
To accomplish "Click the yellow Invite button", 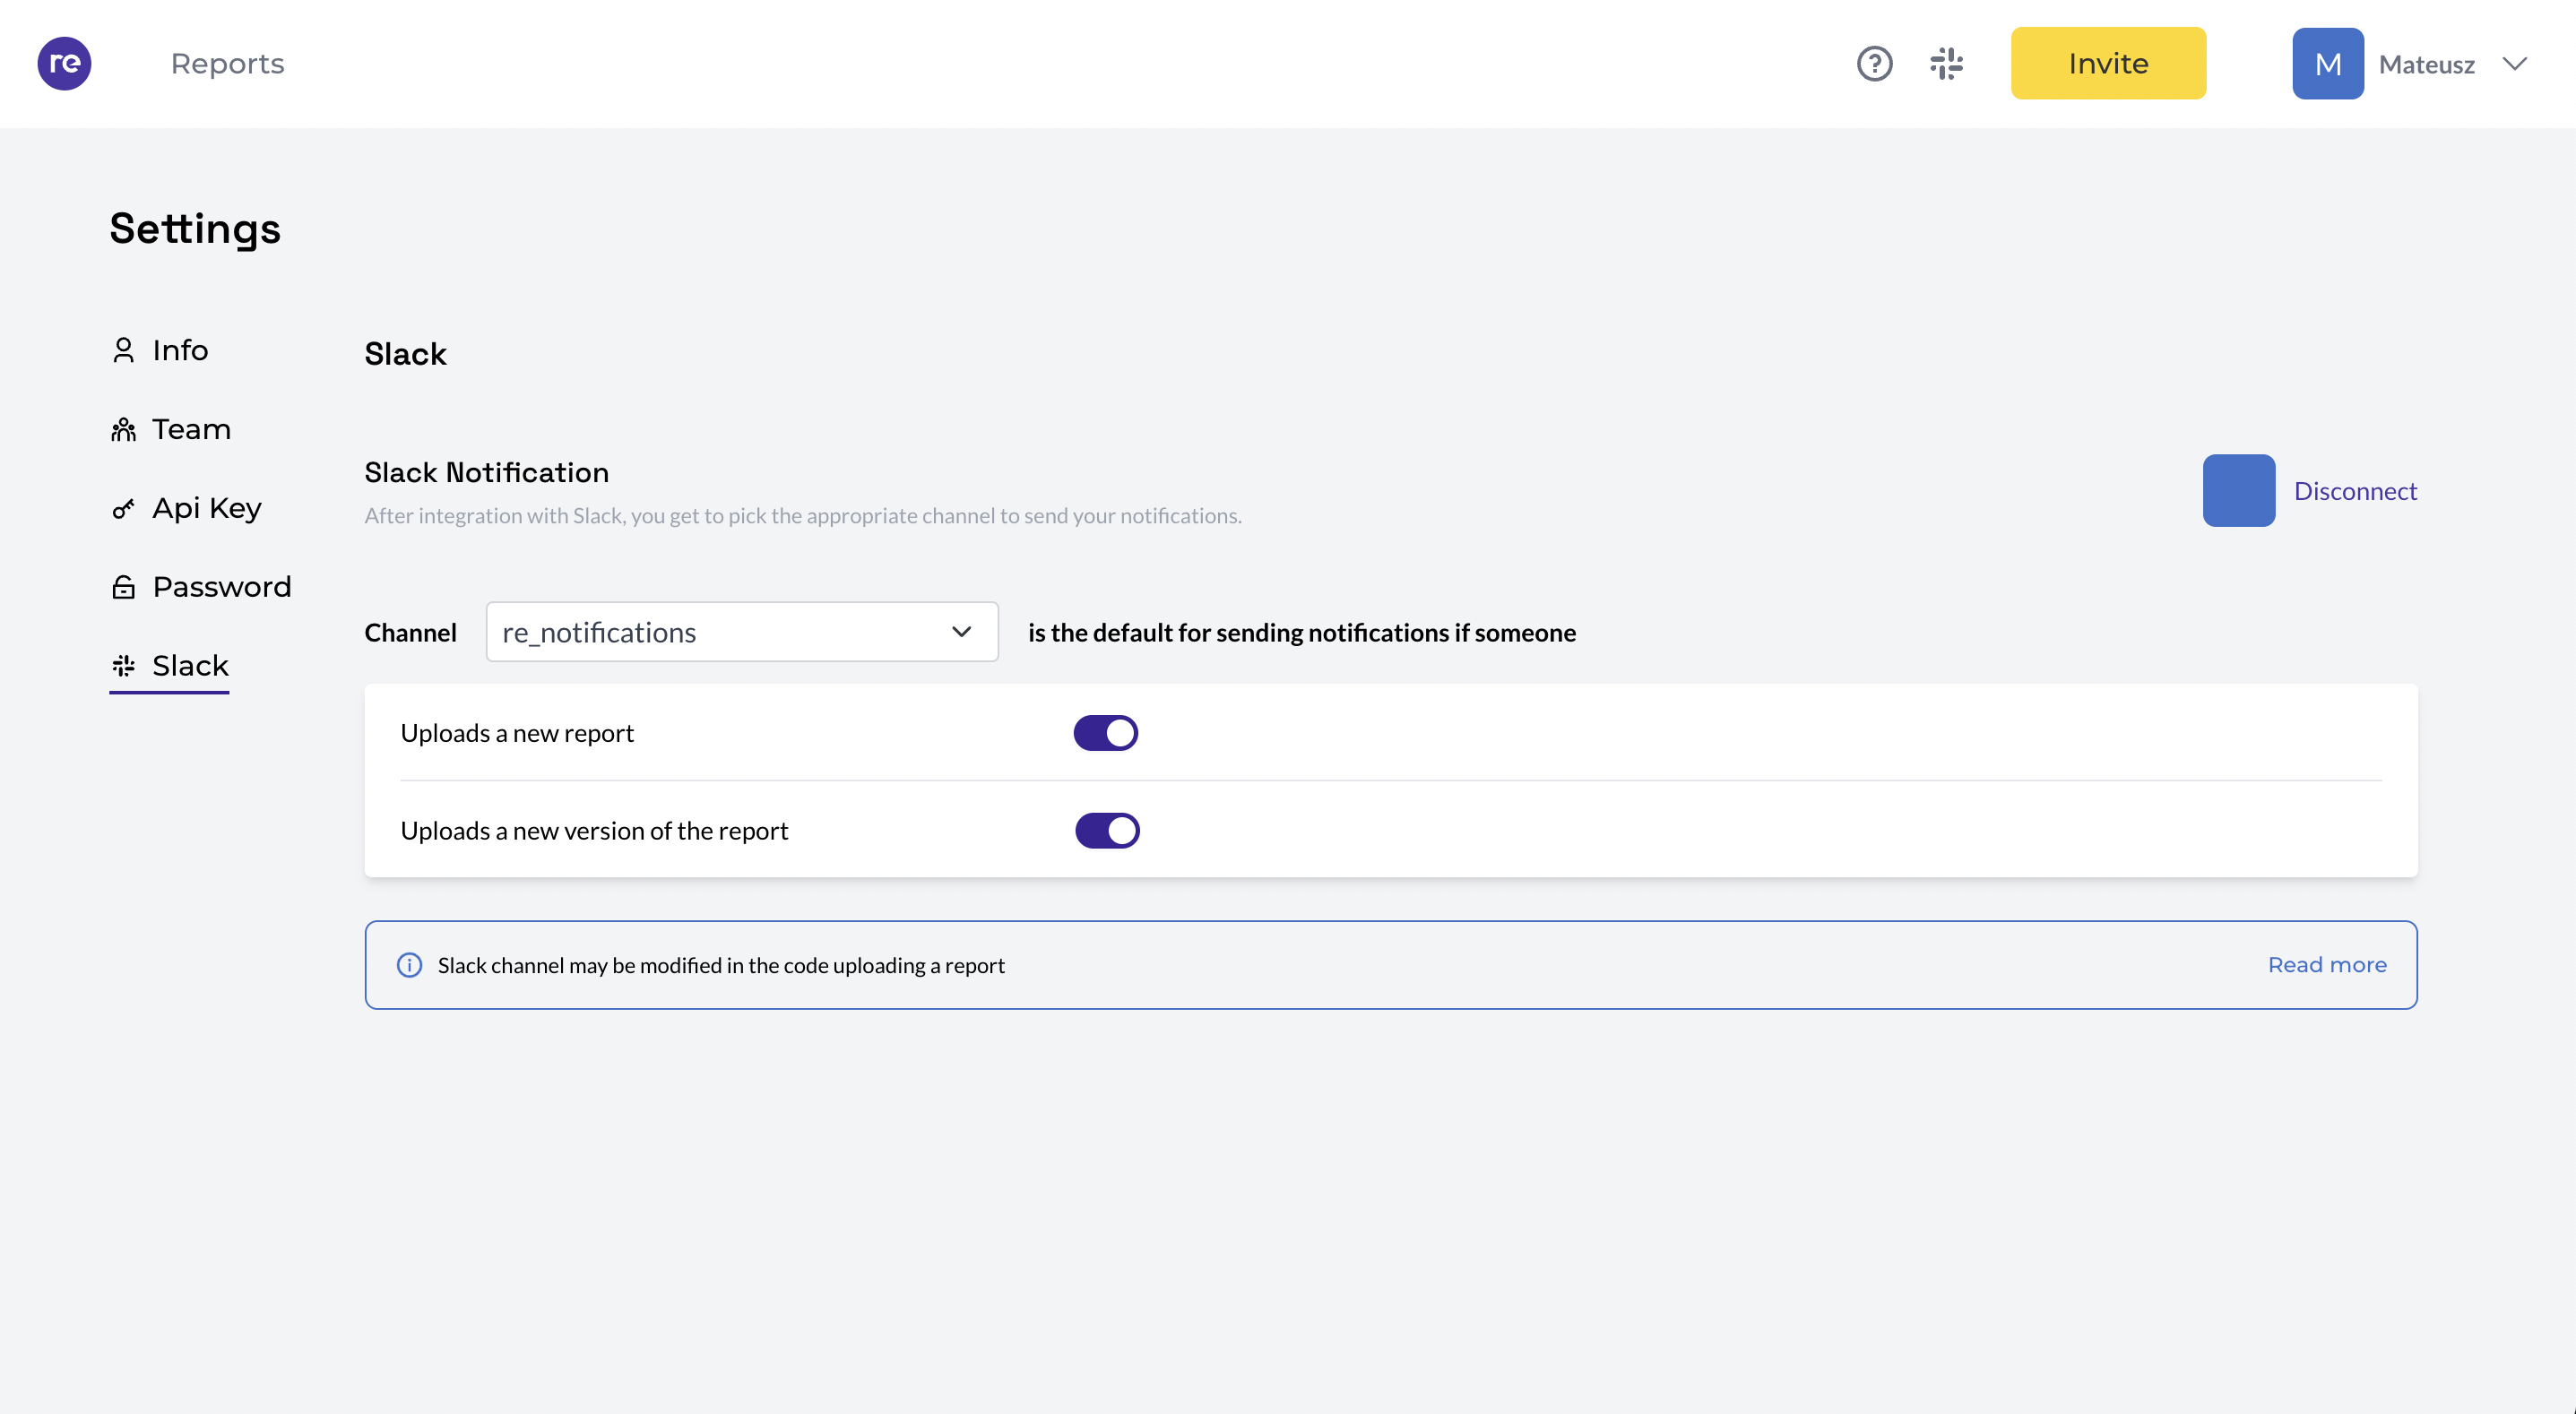I will click(2108, 63).
